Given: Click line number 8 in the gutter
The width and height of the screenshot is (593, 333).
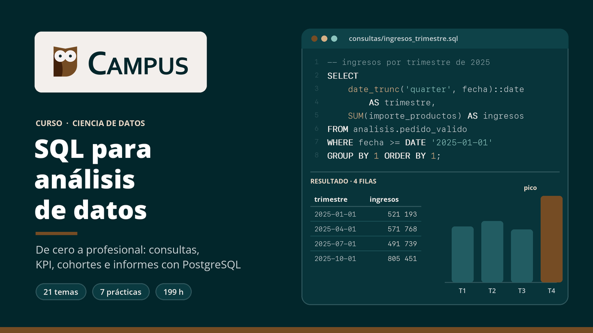Looking at the screenshot, I should pyautogui.click(x=316, y=155).
